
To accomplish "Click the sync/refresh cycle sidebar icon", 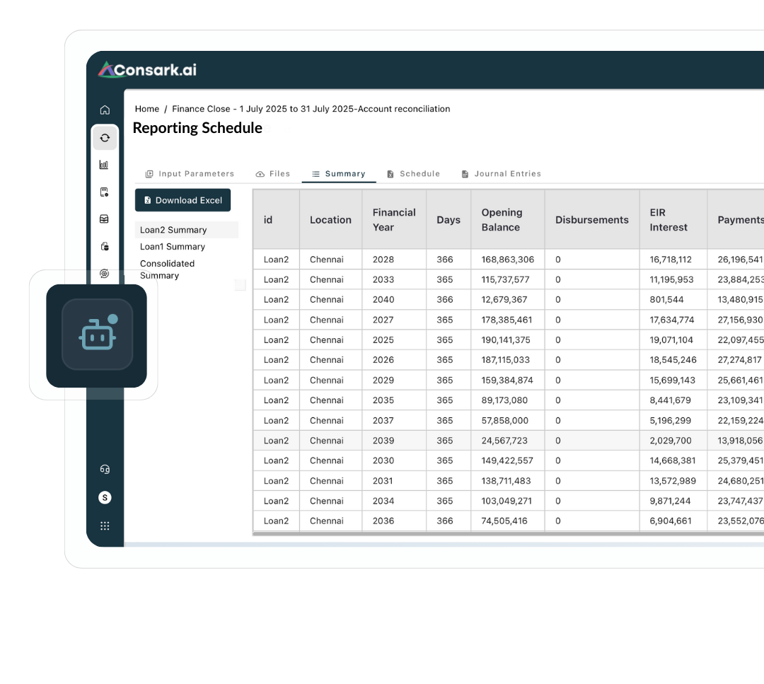I will pos(105,138).
